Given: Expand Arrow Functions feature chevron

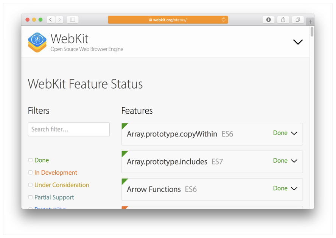Looking at the screenshot, I should tap(294, 189).
